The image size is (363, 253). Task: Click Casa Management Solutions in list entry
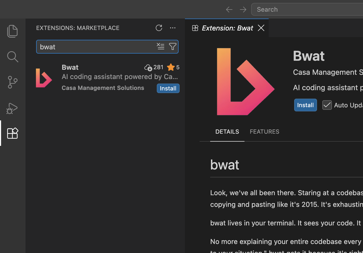pos(103,88)
